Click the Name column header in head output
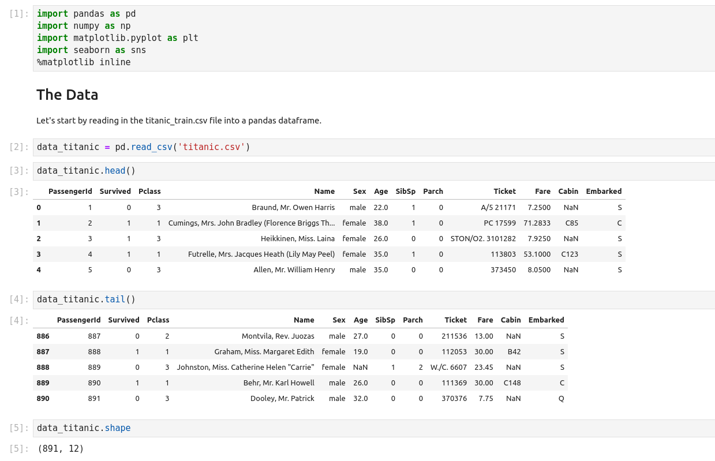 point(324,192)
